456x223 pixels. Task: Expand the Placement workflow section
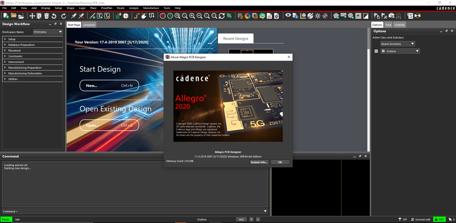32,51
